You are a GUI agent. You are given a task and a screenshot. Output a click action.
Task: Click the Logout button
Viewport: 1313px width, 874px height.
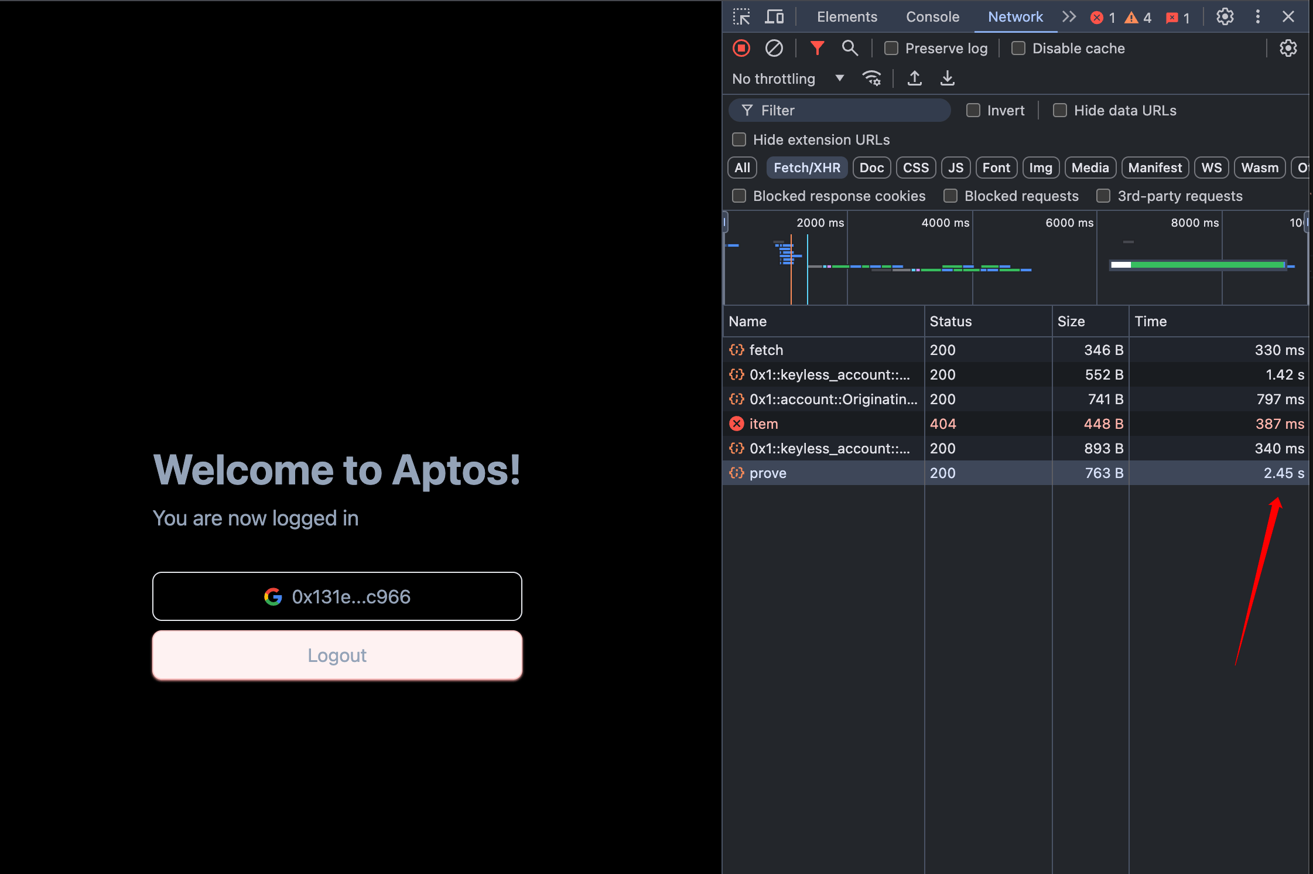tap(337, 655)
